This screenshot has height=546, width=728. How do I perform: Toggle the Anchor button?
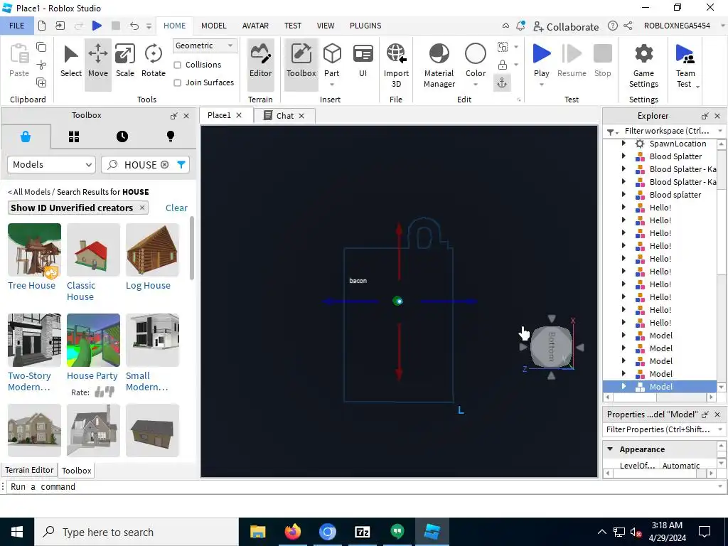(503, 82)
